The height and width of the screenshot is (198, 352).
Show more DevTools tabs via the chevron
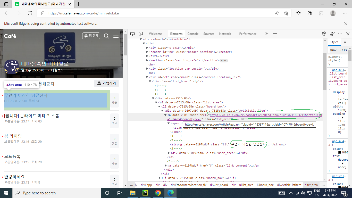(x=266, y=34)
